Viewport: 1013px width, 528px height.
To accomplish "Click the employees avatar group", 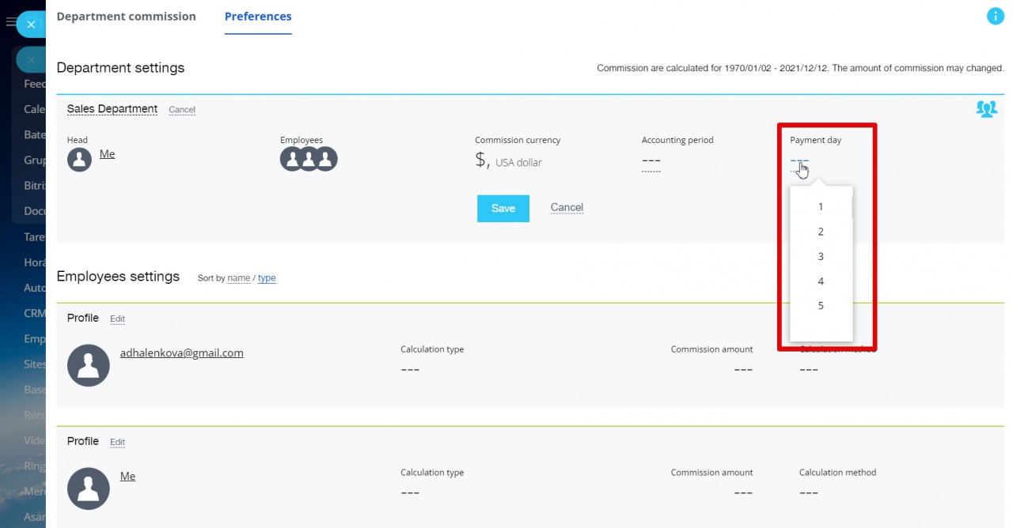I will pyautogui.click(x=309, y=159).
